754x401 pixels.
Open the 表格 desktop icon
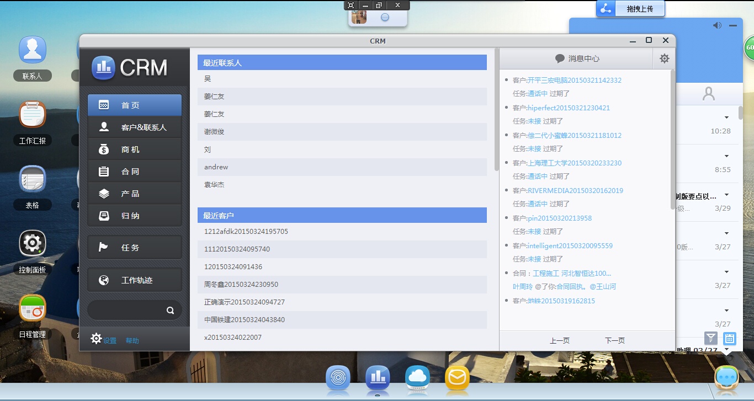tap(33, 179)
